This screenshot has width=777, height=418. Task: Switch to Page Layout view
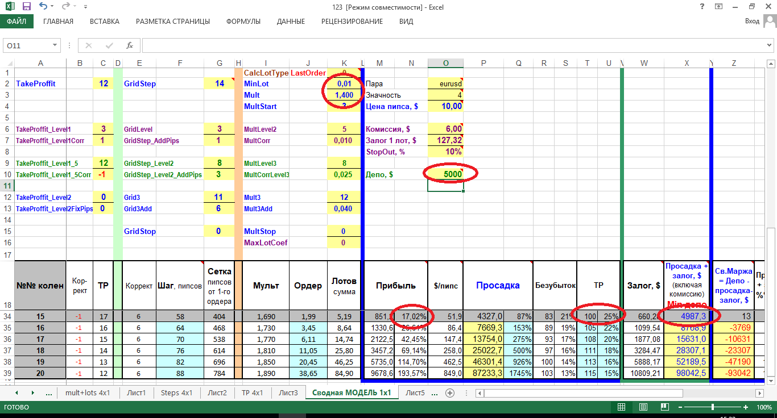[x=642, y=407]
